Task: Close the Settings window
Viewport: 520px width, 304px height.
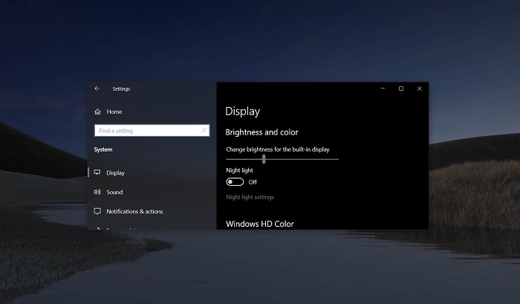Action: (420, 88)
